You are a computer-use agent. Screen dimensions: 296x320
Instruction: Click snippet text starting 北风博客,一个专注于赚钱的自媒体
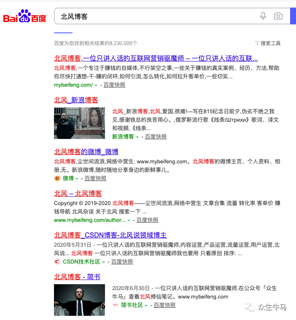(x=167, y=72)
